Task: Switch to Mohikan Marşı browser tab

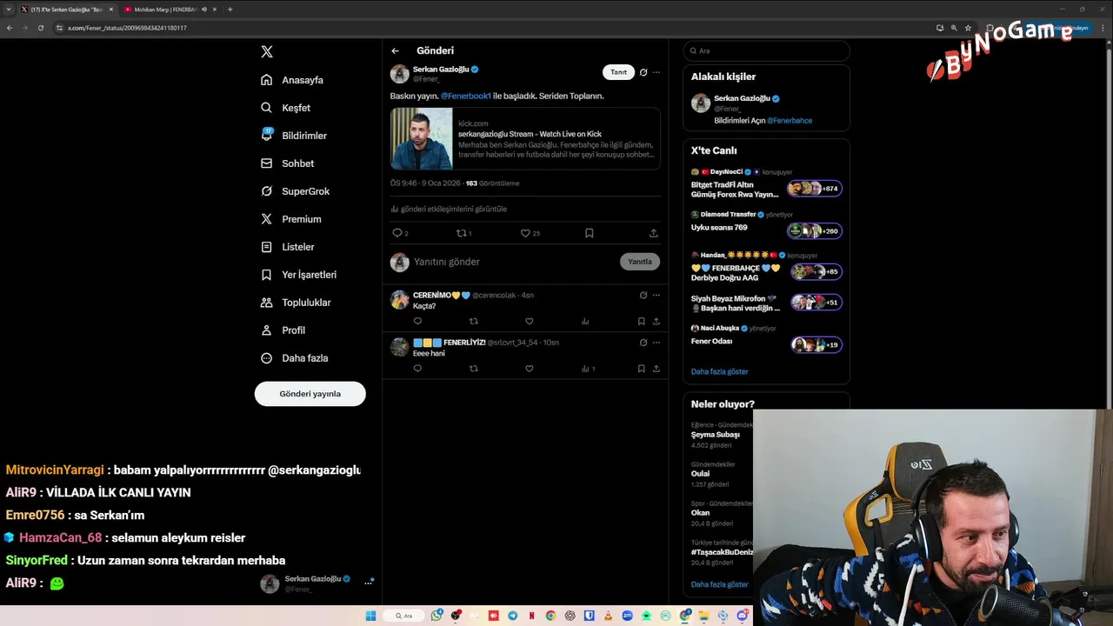Action: 165,9
